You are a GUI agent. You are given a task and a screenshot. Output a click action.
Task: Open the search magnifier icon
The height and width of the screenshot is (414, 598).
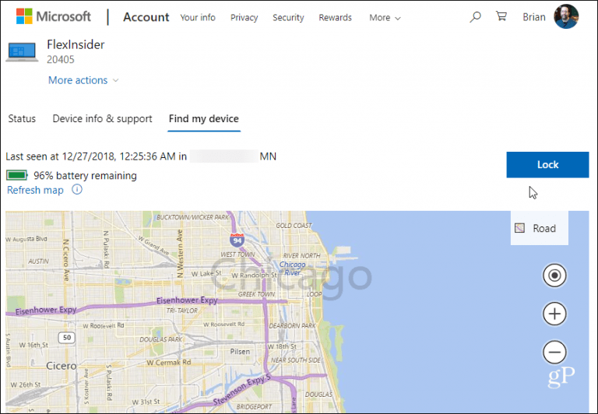pyautogui.click(x=475, y=17)
